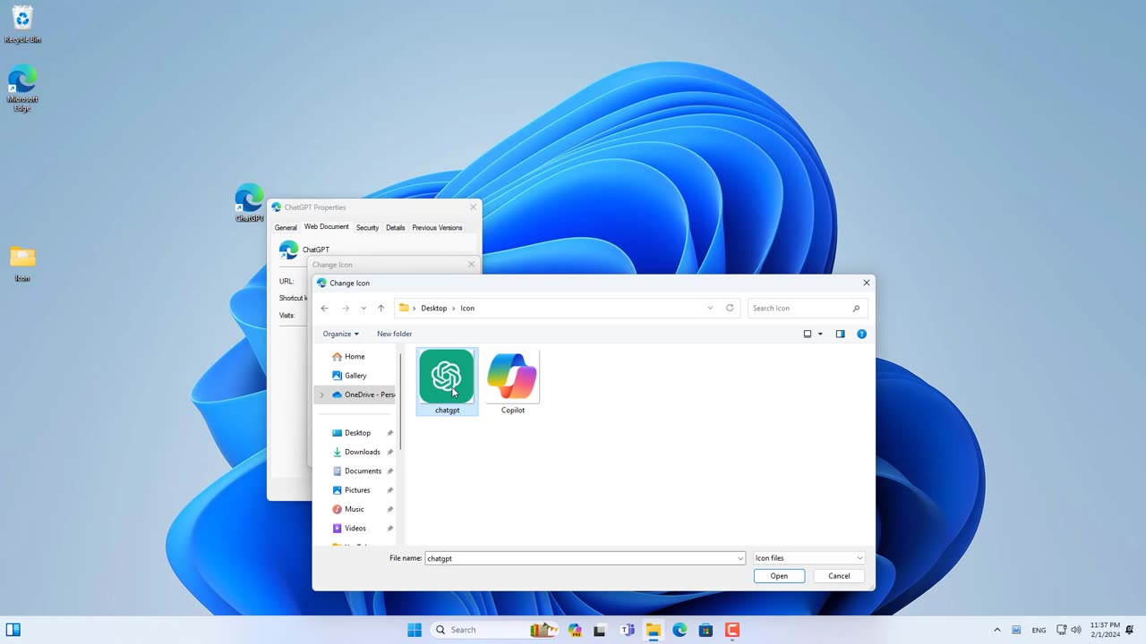Switch to Details tab in Properties
The image size is (1146, 644).
396,228
